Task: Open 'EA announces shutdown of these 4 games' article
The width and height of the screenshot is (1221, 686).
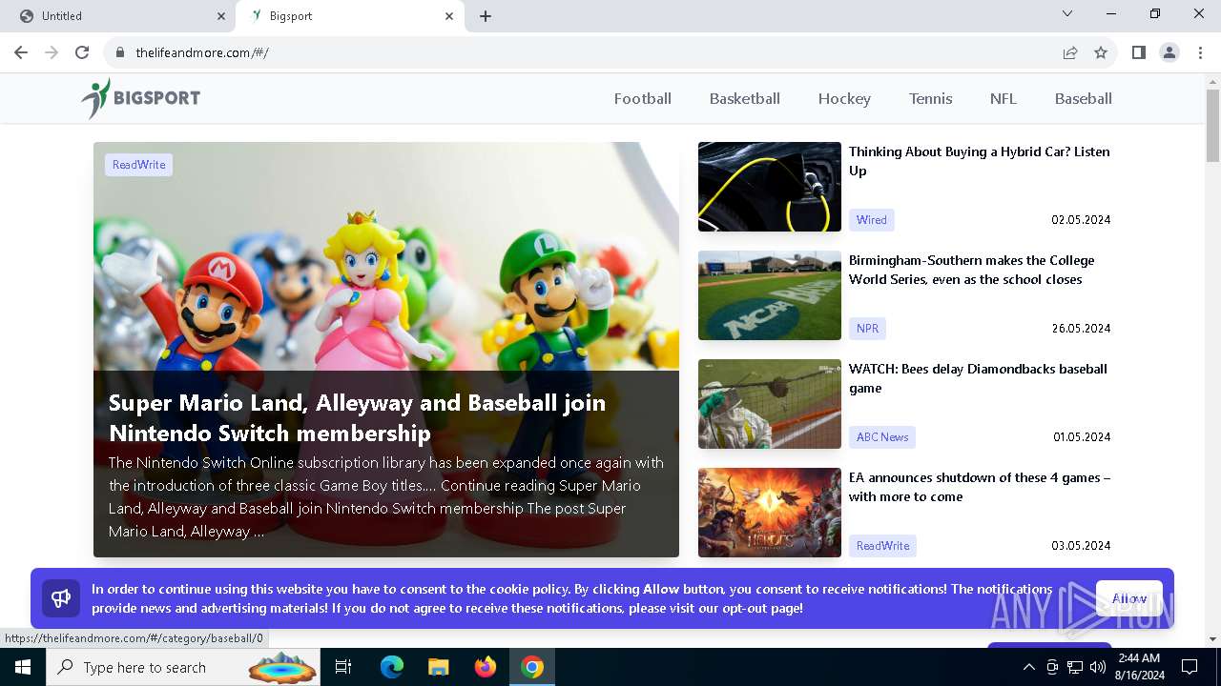Action: pos(980,487)
